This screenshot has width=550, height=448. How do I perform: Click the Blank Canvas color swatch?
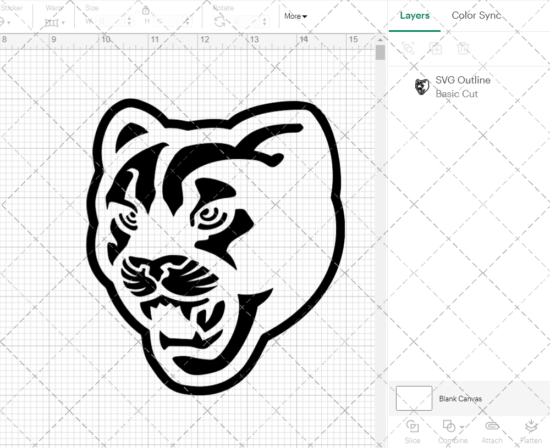point(414,399)
